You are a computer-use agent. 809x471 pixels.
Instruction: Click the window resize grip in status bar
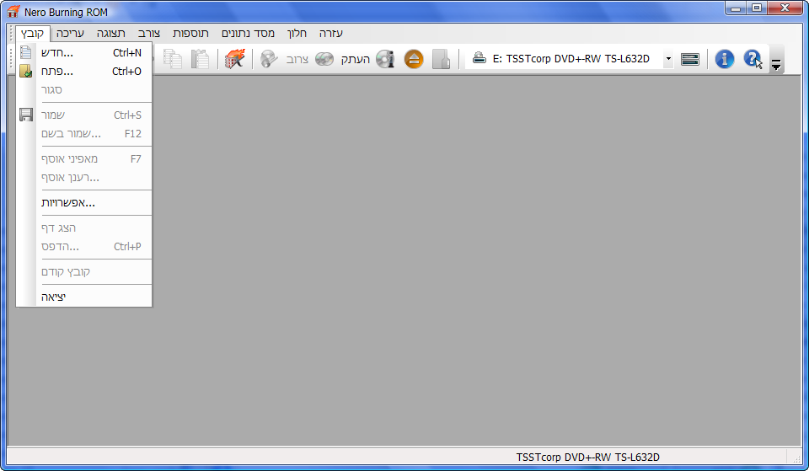pyautogui.click(x=796, y=458)
